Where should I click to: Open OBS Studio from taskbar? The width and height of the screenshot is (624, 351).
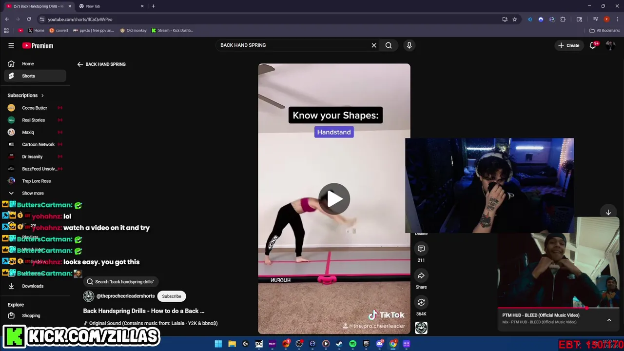click(x=299, y=344)
